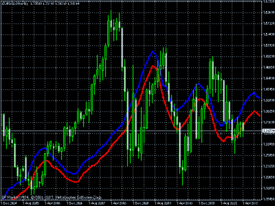Click the peak of the red line near 2009
The image size is (275, 206).
152,66
